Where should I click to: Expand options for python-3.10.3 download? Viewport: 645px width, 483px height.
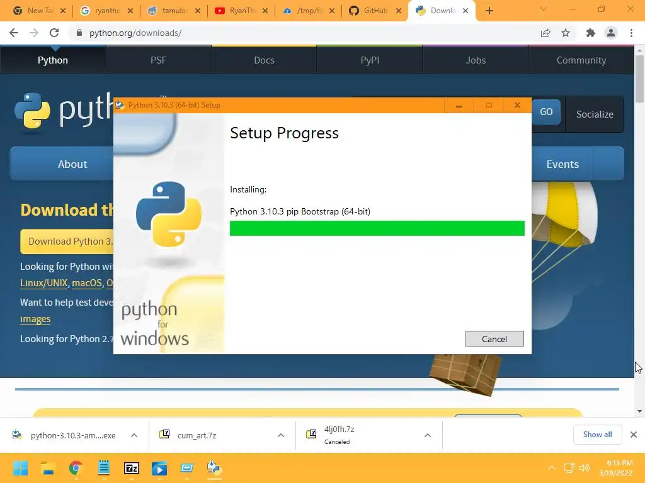tap(134, 435)
